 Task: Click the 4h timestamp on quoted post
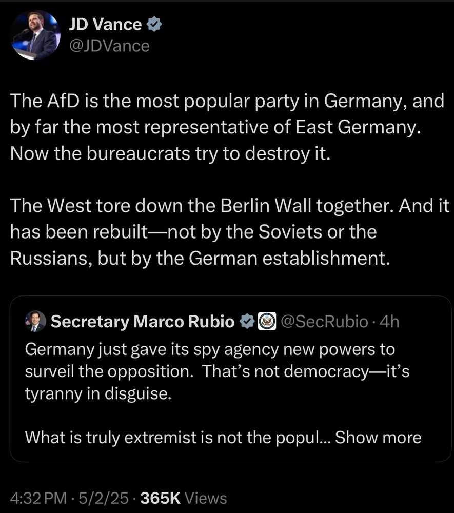[x=389, y=322]
